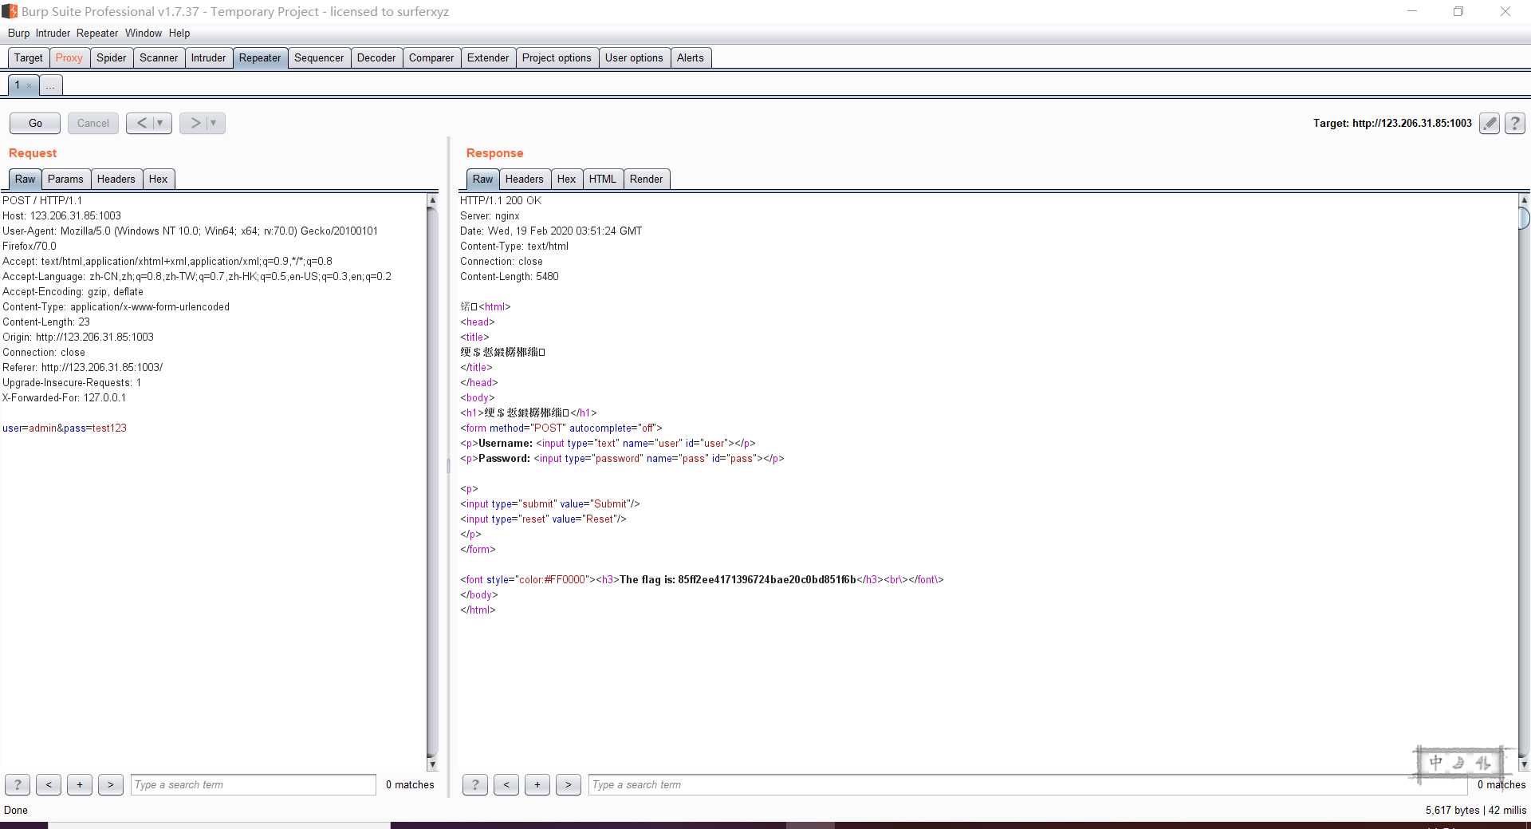The height and width of the screenshot is (829, 1531).
Task: Switch to the Scanner tab
Action: tap(159, 57)
